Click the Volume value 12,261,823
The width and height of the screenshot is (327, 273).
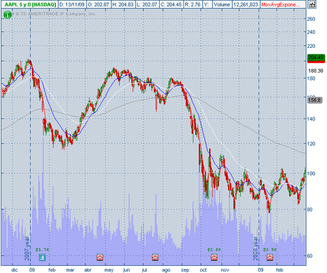click(245, 5)
